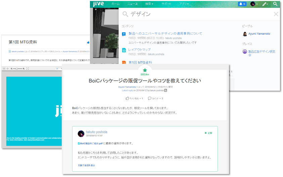Click the green answered star icon
The width and height of the screenshot is (283, 177).
pyautogui.click(x=145, y=70)
